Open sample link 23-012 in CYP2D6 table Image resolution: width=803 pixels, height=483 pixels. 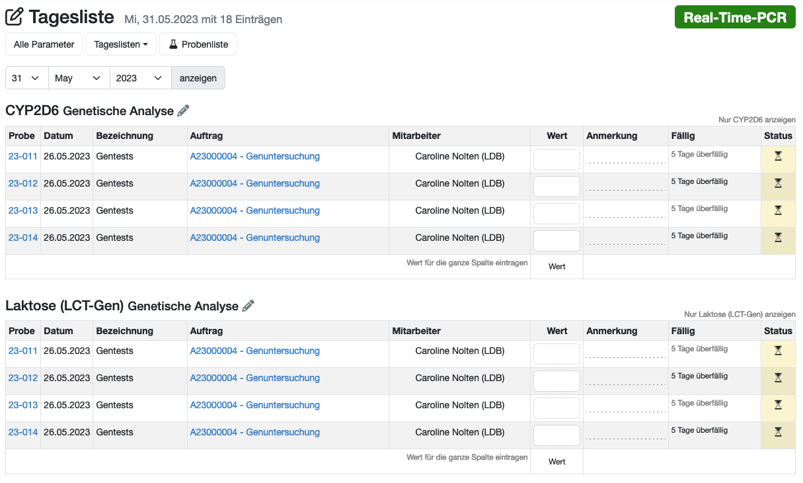[22, 183]
